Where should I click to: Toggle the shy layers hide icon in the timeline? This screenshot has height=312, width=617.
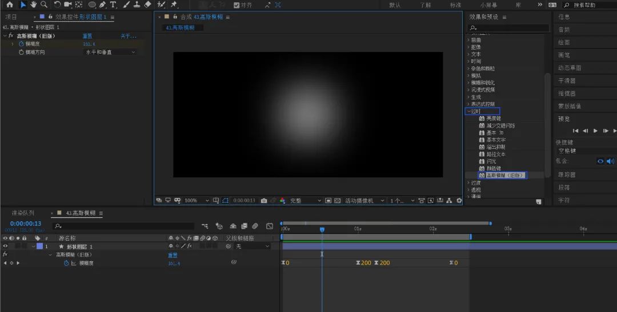point(233,226)
